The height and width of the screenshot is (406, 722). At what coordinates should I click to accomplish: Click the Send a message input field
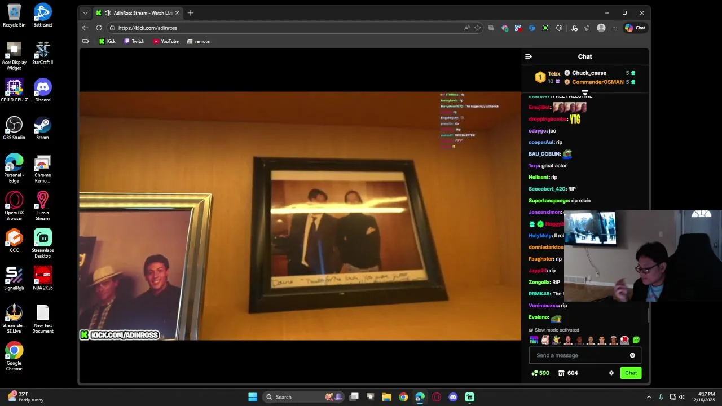click(584, 355)
